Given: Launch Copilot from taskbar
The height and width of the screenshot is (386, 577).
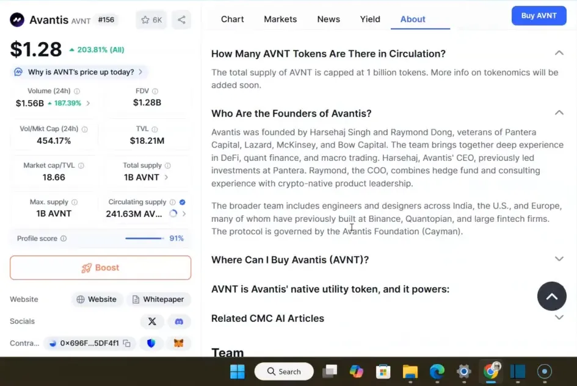Looking at the screenshot, I should click(x=356, y=371).
